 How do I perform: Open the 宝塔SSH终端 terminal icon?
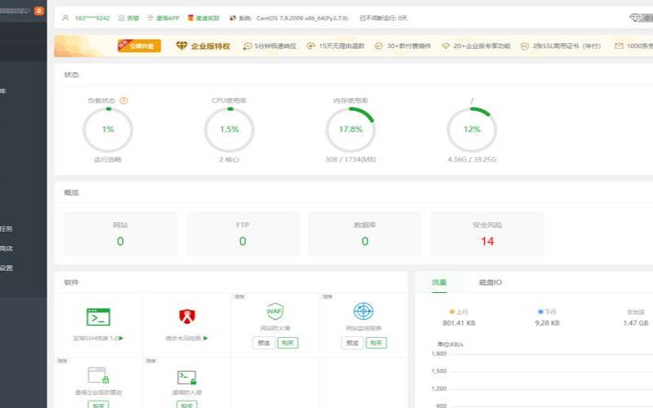click(98, 317)
